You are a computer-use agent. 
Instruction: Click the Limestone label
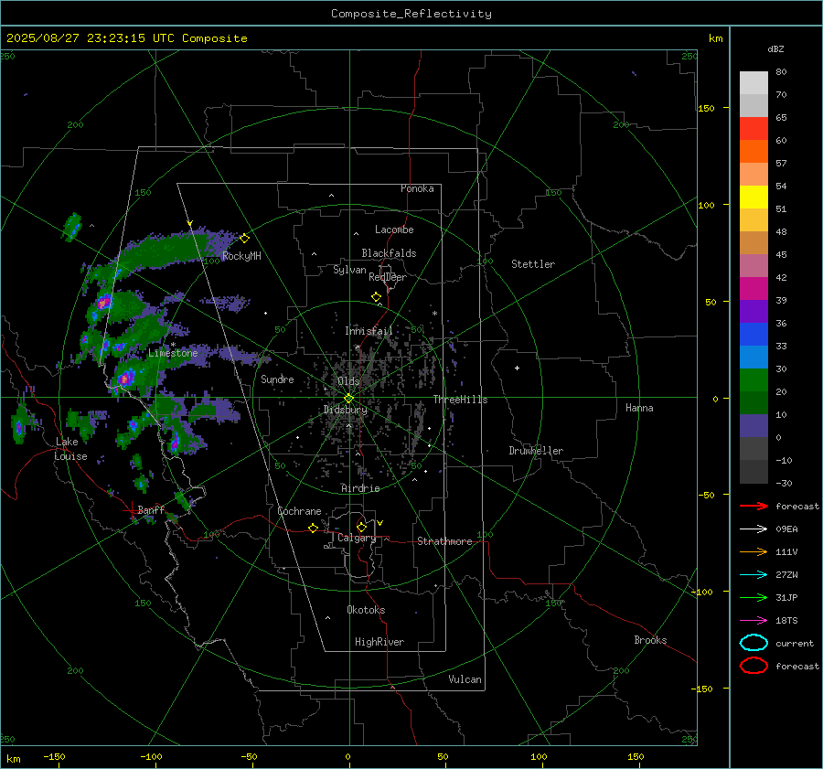(x=173, y=353)
